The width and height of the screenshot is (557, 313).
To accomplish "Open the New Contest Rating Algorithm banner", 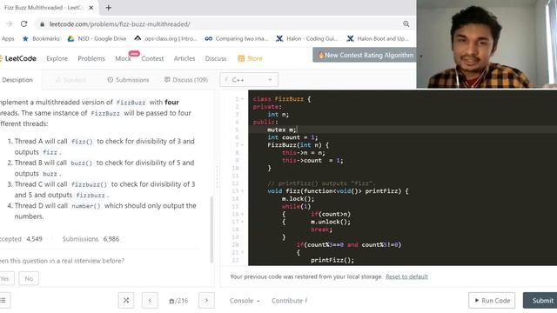I will coord(366,55).
